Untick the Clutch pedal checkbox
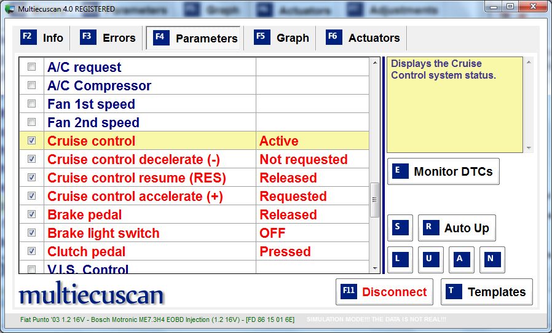The width and height of the screenshot is (552, 333). coord(32,251)
